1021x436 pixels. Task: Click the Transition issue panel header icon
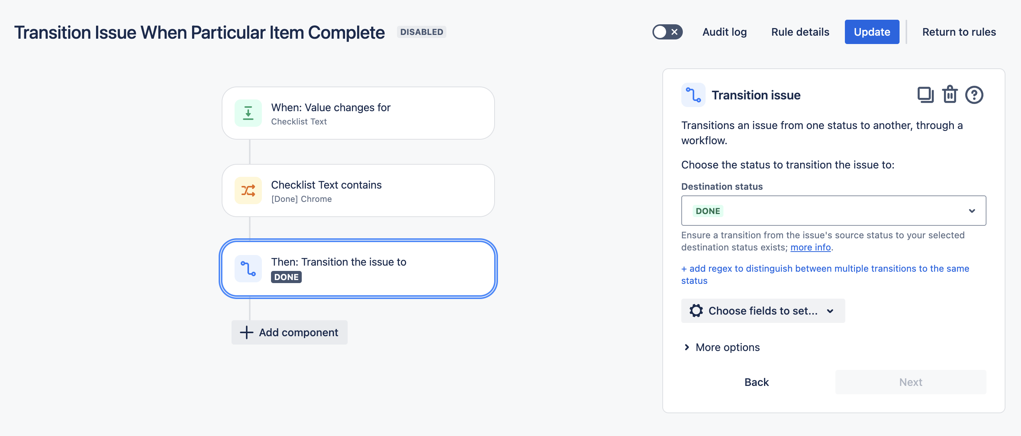click(693, 95)
